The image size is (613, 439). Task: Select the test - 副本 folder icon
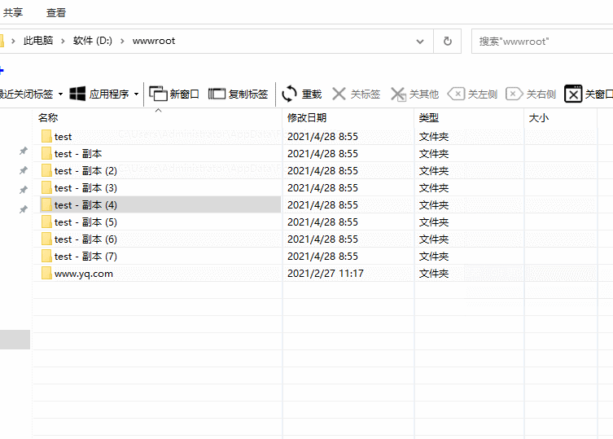46,153
